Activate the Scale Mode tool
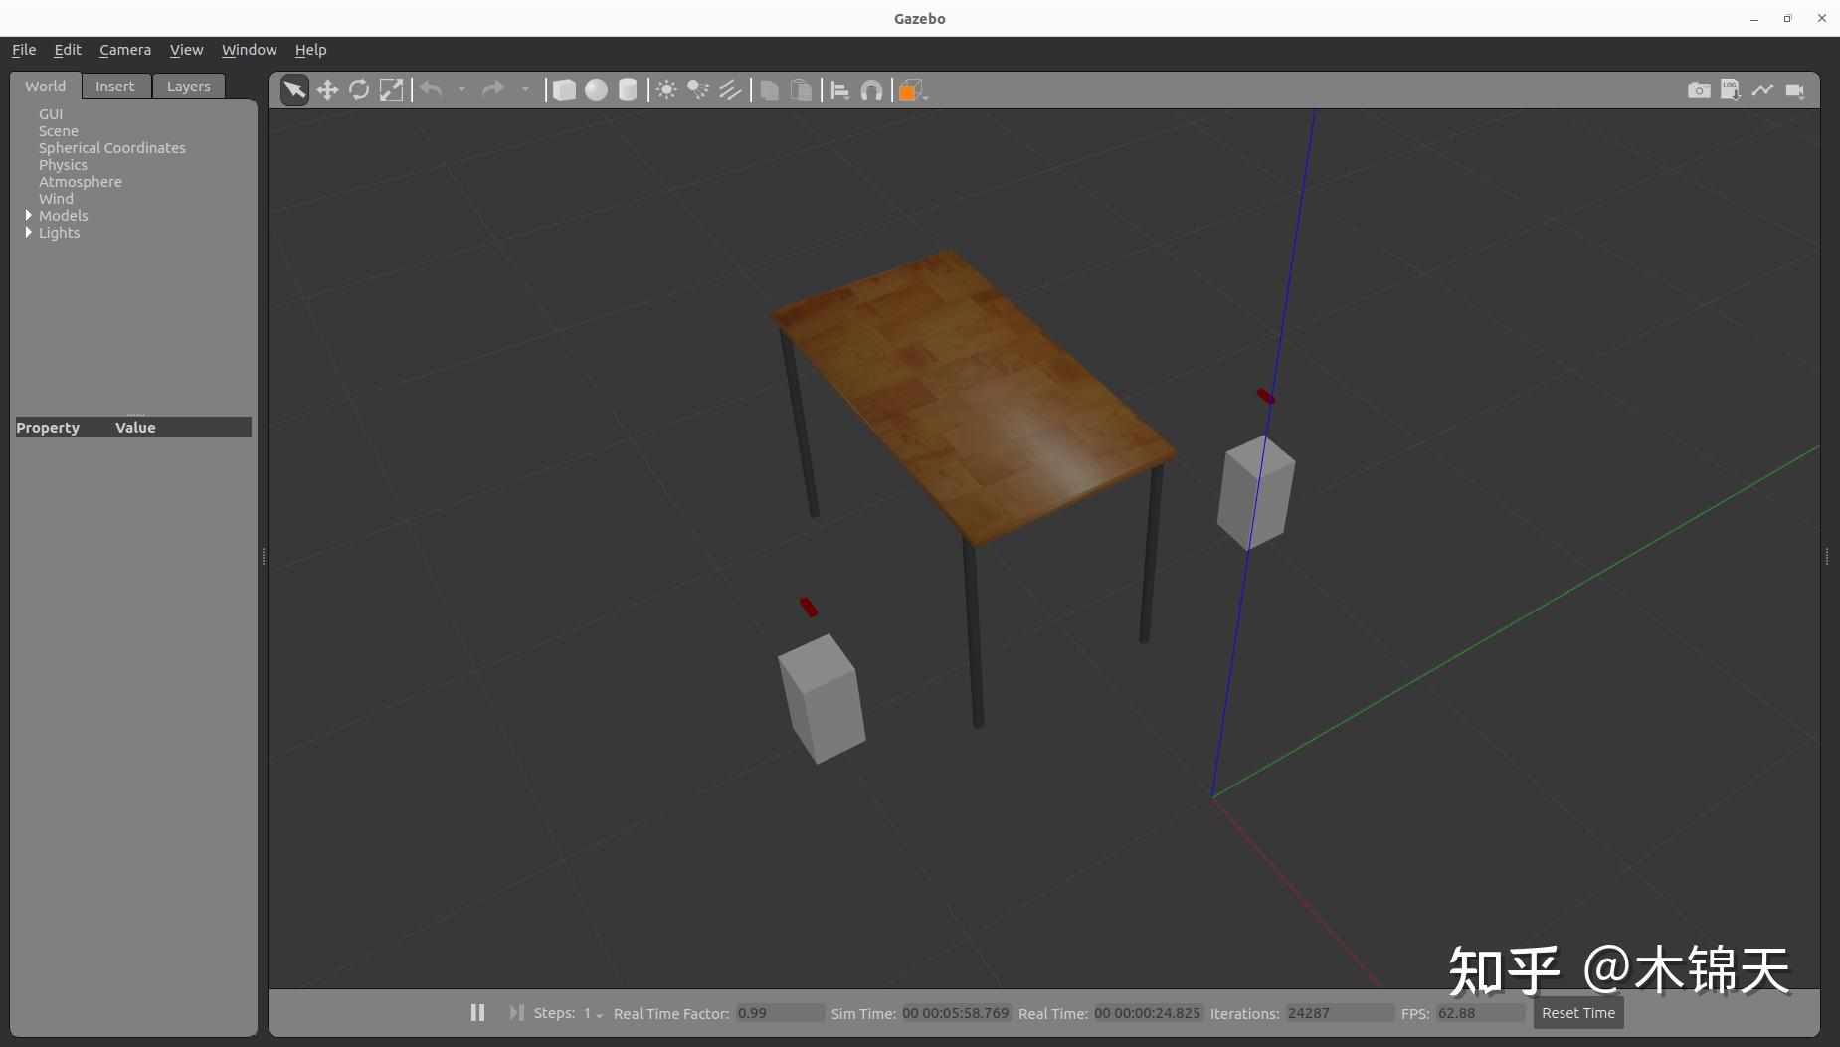The width and height of the screenshot is (1840, 1047). click(392, 89)
